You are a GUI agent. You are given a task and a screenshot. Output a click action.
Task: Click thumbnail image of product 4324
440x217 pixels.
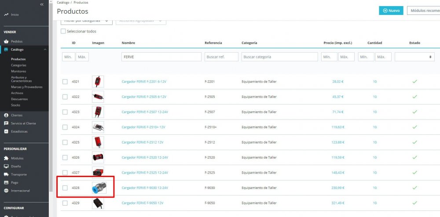pyautogui.click(x=98, y=127)
